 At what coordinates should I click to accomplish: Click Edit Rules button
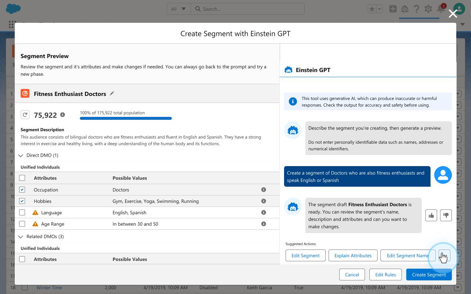[x=386, y=275]
